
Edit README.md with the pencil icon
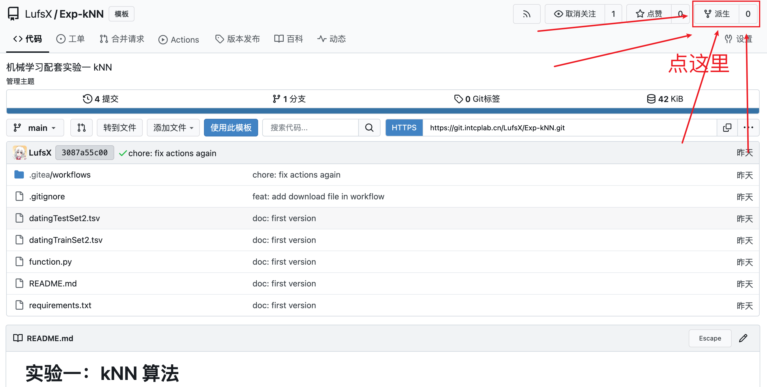click(x=743, y=338)
